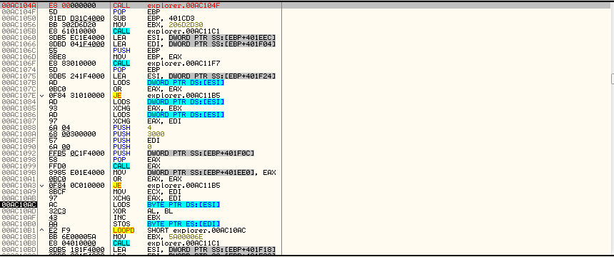Select the LOOPD mnemonic
Viewport: 614px width, 257px height.
click(x=124, y=231)
